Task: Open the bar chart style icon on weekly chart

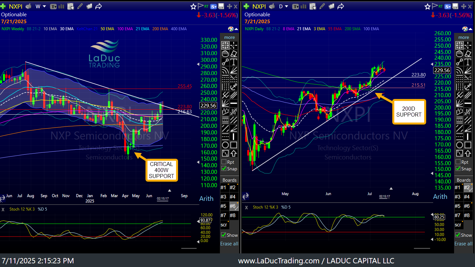Action: (x=61, y=6)
